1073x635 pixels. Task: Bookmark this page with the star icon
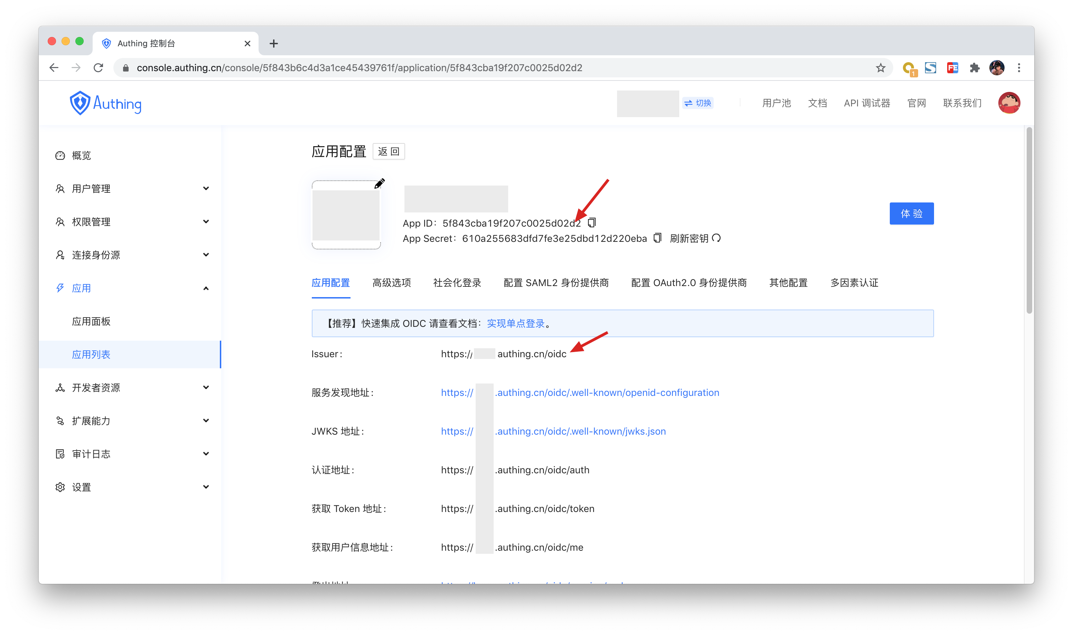pyautogui.click(x=880, y=68)
